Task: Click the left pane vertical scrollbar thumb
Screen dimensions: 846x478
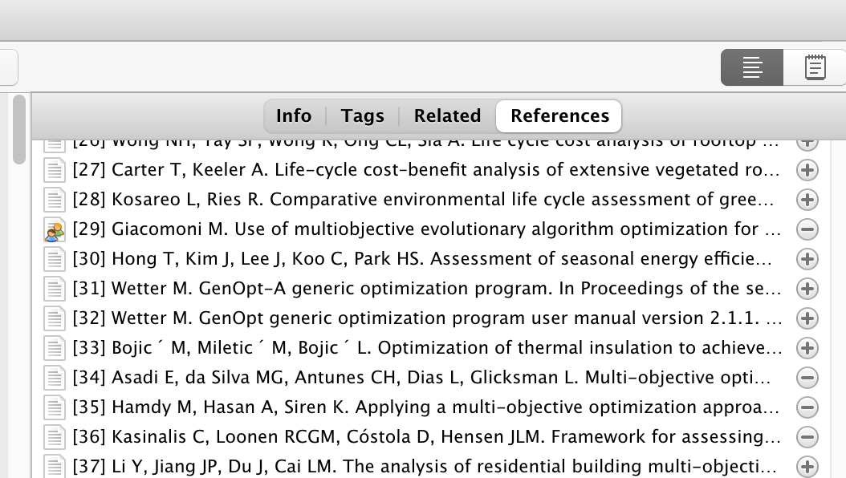Action: pos(19,129)
